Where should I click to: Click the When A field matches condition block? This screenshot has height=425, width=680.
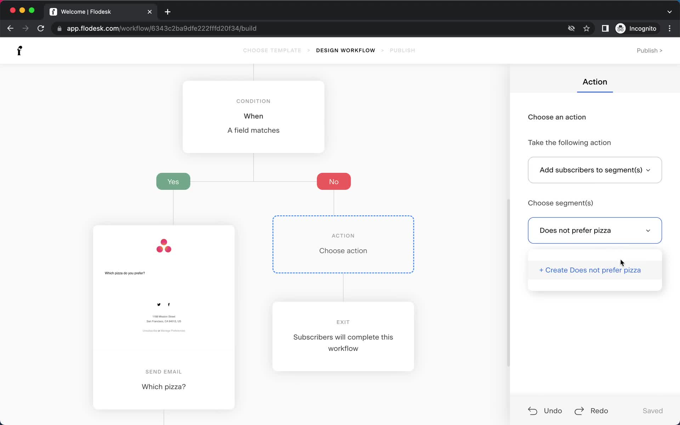[253, 117]
